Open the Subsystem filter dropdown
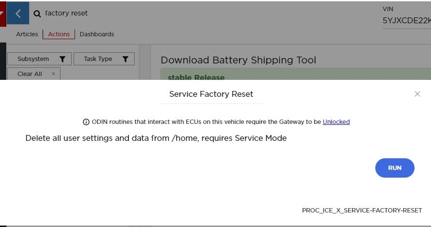Viewport: 431px width, 227px height. point(34,59)
